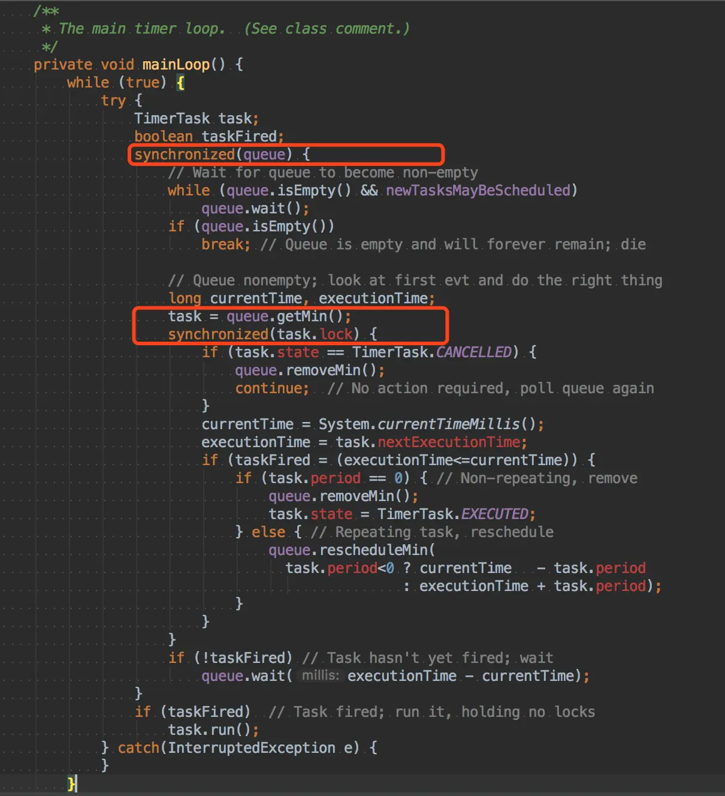The height and width of the screenshot is (796, 725).
Task: Select the "newTasksMayBeScheduled" field reference
Action: pyautogui.click(x=478, y=191)
